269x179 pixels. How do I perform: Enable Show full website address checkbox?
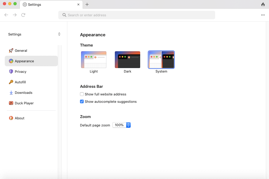pyautogui.click(x=82, y=94)
